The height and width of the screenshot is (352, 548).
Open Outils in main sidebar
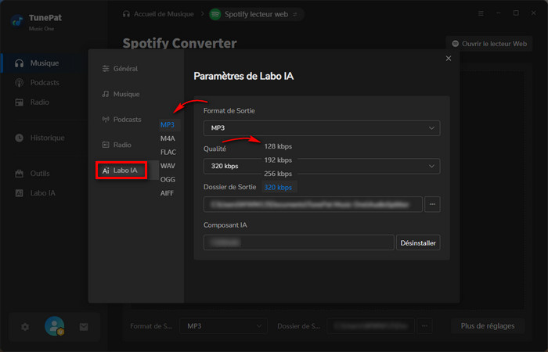tap(39, 174)
